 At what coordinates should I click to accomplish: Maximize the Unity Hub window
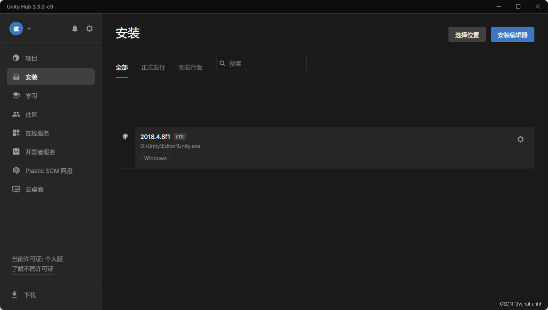(x=518, y=6)
